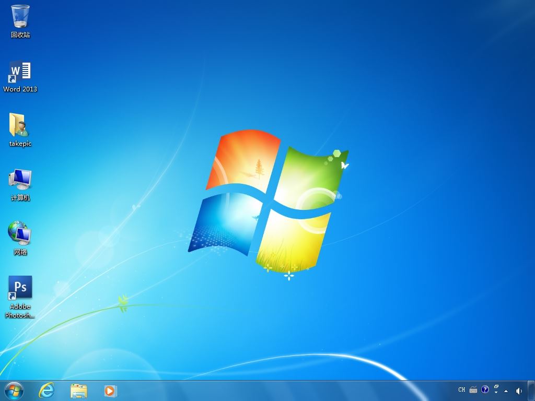Click the '回收站' label text
This screenshot has height=401, width=535.
[20, 34]
